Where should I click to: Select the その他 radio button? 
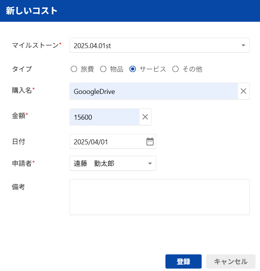point(175,69)
